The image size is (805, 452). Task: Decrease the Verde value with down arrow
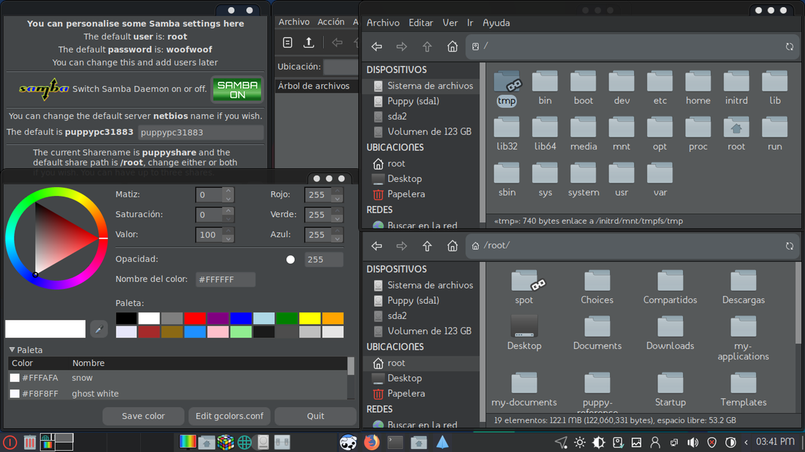coord(338,218)
